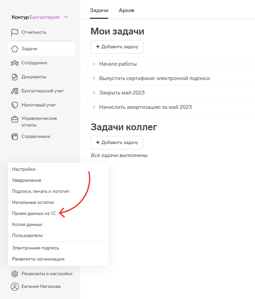
Task: Open Реквизиты организации menu item
Action: 38,259
